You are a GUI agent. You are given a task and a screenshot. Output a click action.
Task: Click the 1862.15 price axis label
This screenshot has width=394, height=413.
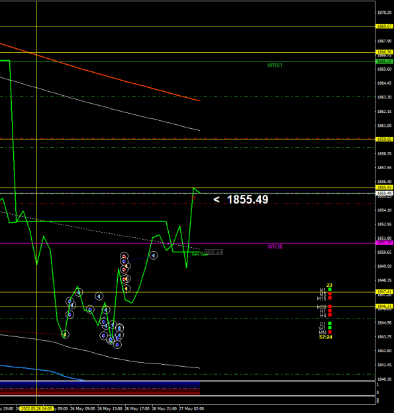pos(384,112)
